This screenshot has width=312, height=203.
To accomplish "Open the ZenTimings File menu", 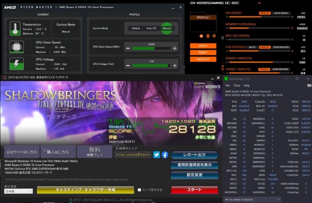I will [x=228, y=85].
